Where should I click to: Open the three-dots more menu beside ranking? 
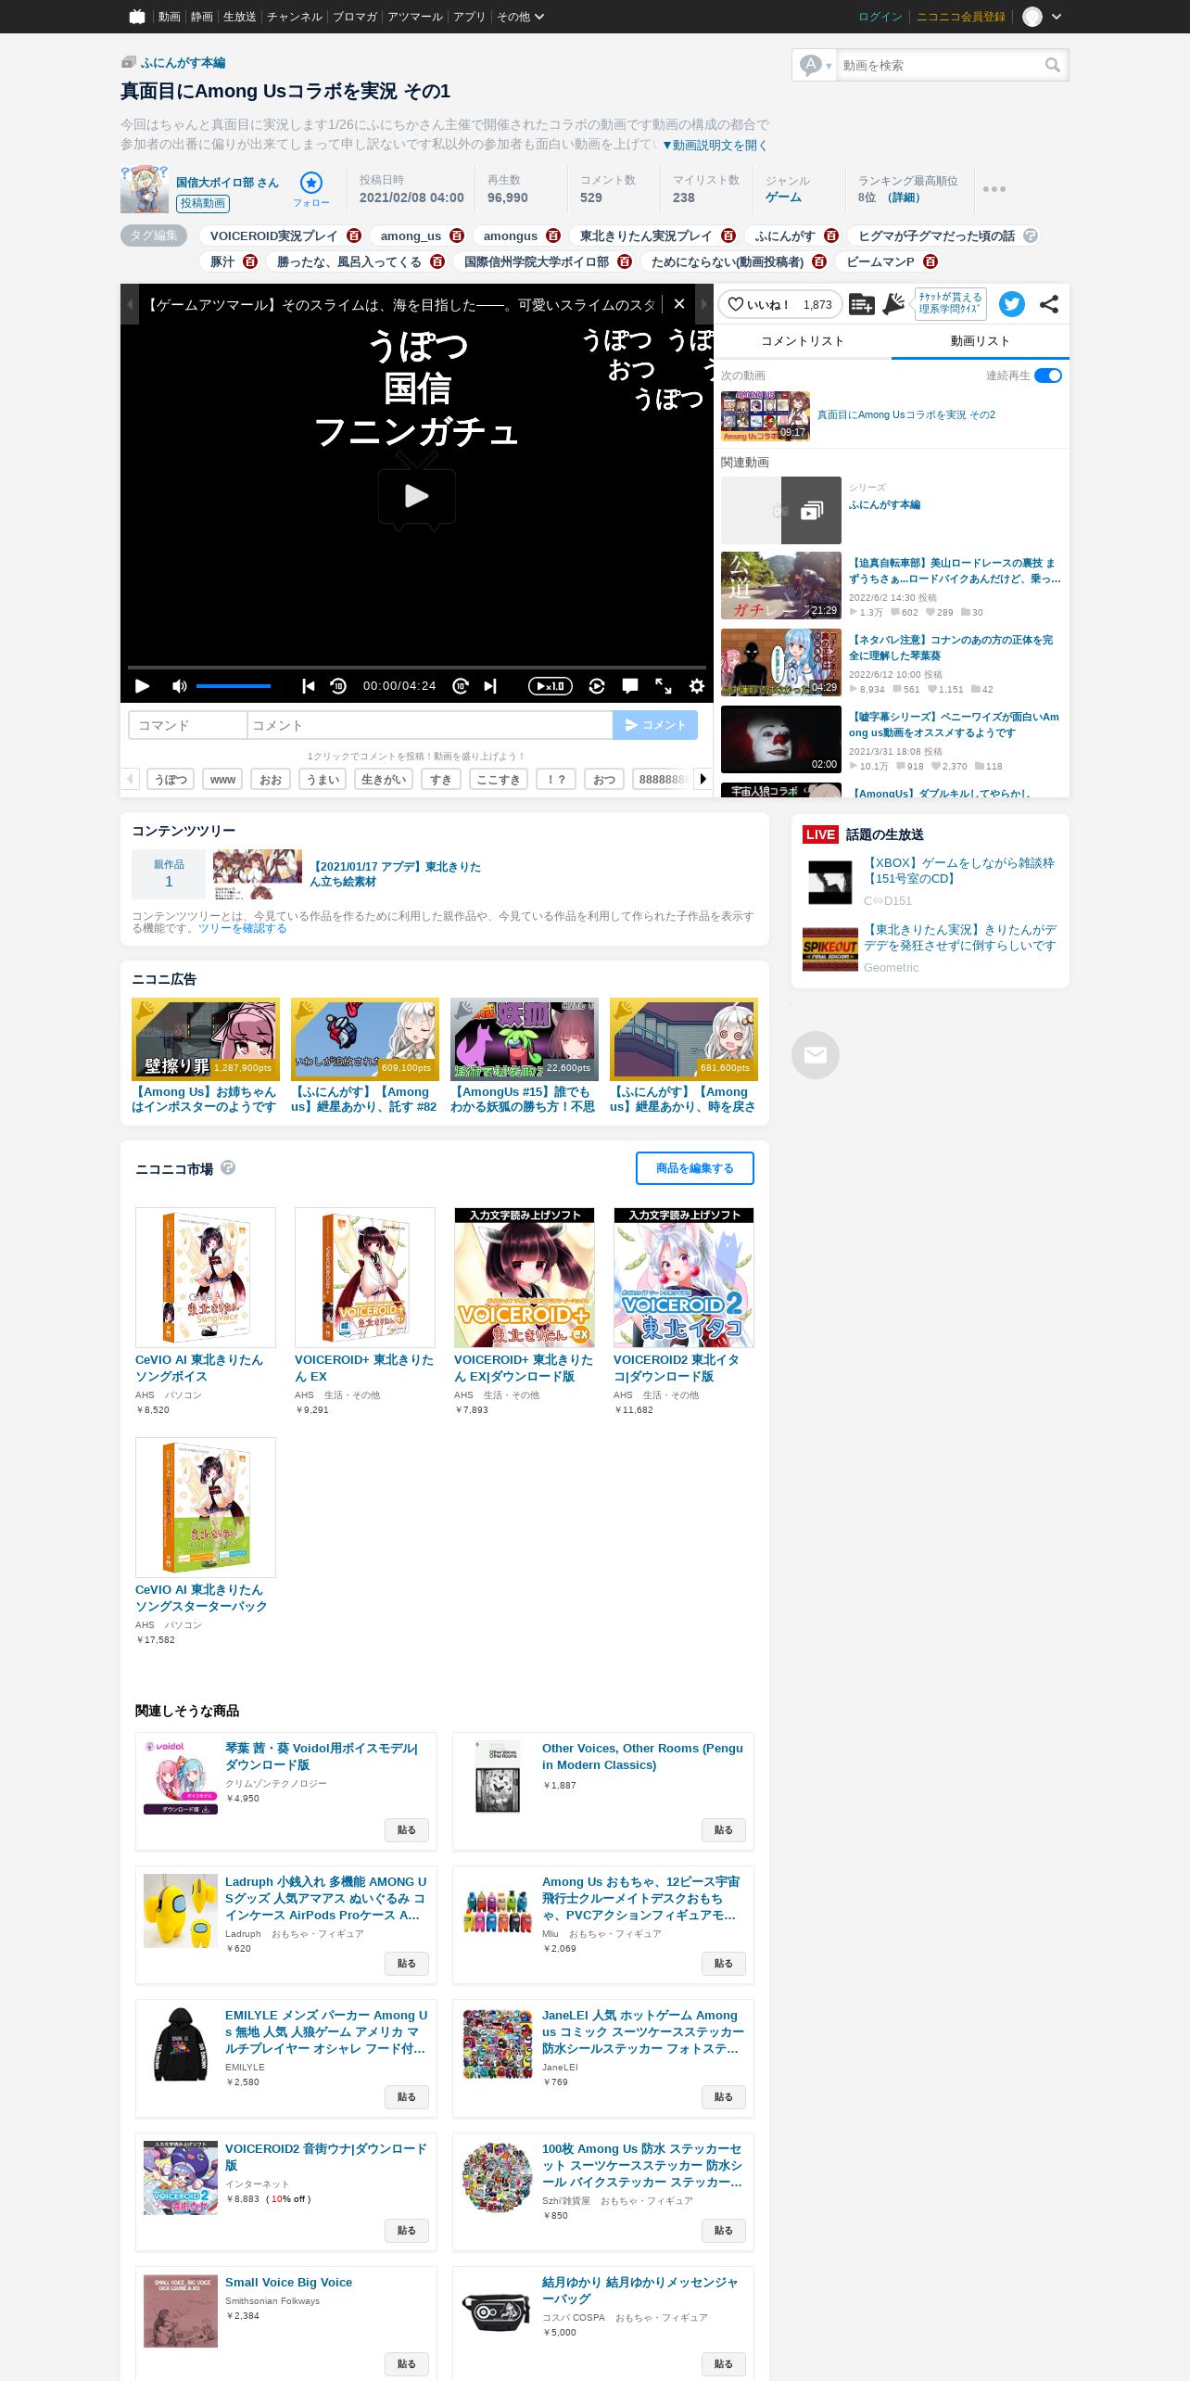994,189
